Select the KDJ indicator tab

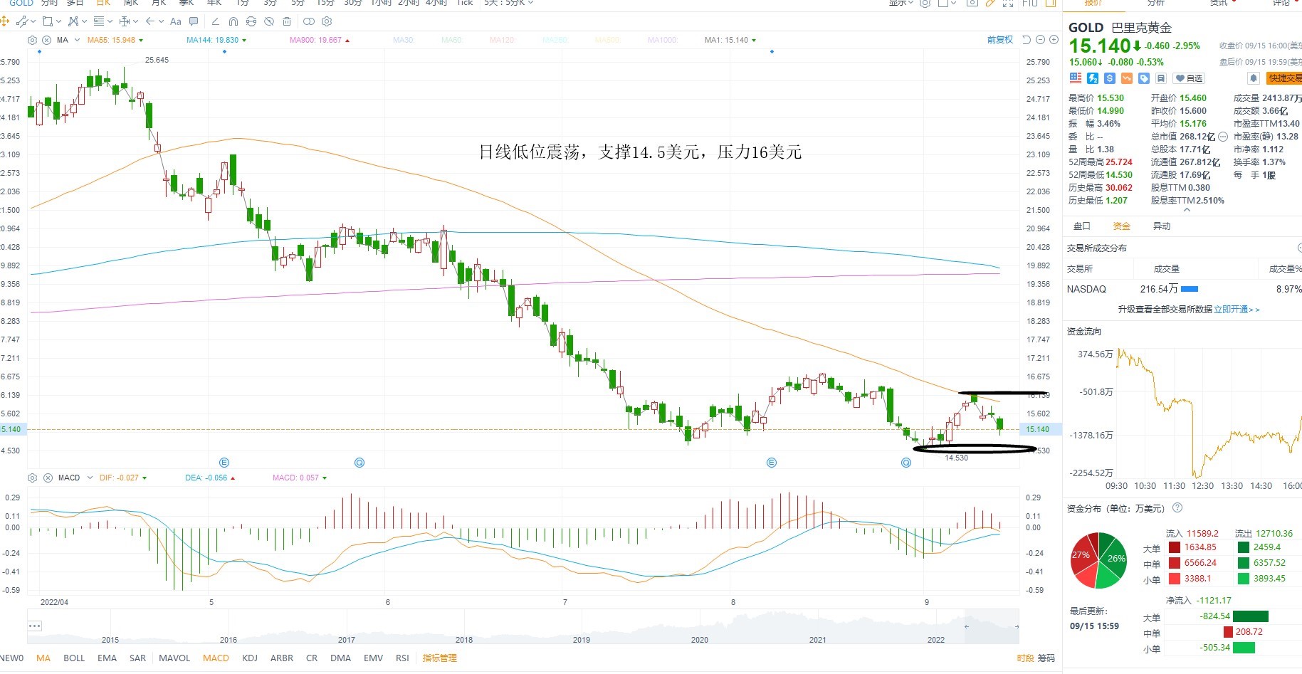(x=250, y=658)
